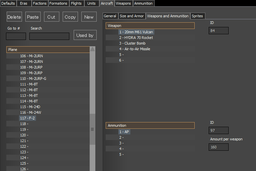The height and width of the screenshot is (171, 256).
Task: Click the Ammunition list header
Action: pos(150,125)
